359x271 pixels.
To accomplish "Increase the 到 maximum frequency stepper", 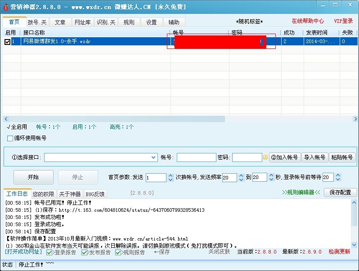I will (271, 175).
